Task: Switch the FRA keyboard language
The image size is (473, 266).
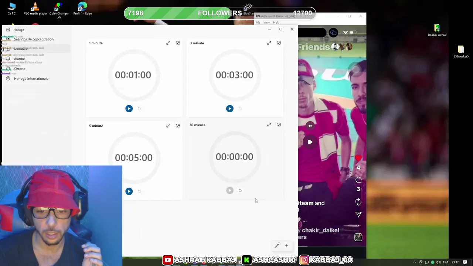Action: pyautogui.click(x=446, y=262)
